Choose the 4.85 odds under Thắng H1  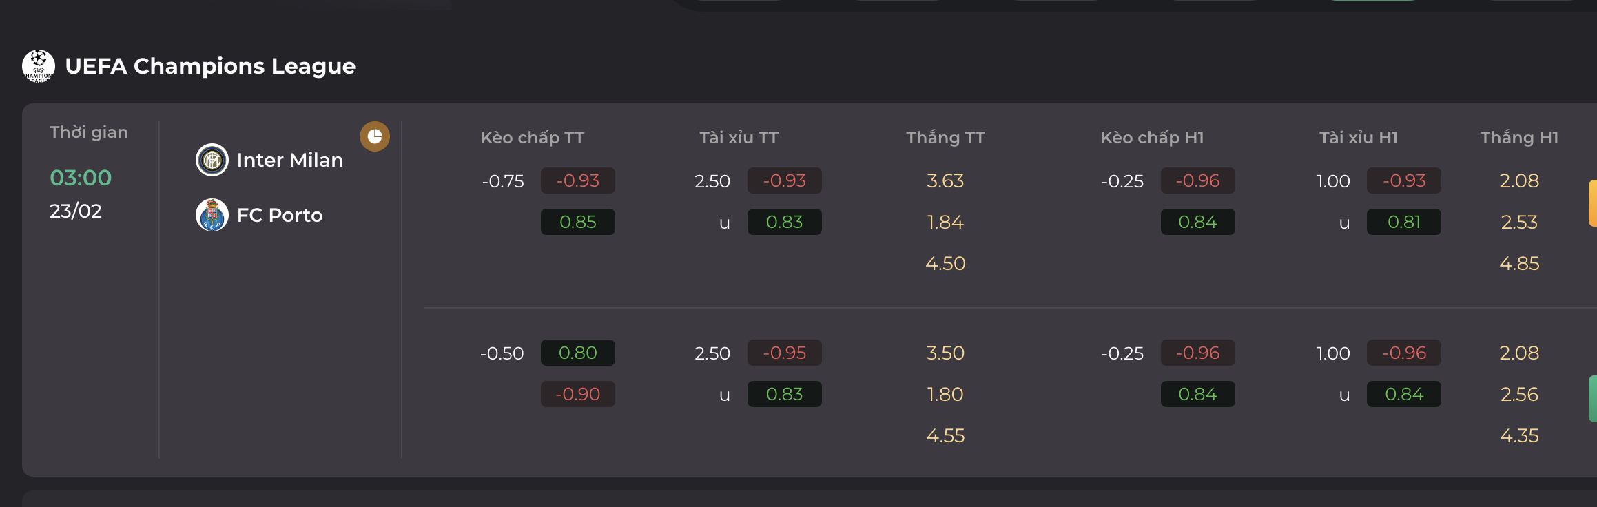coord(1519,263)
